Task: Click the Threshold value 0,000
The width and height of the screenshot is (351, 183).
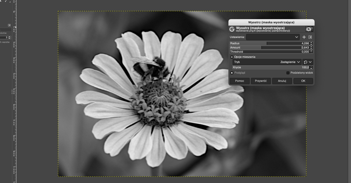Action: point(305,52)
